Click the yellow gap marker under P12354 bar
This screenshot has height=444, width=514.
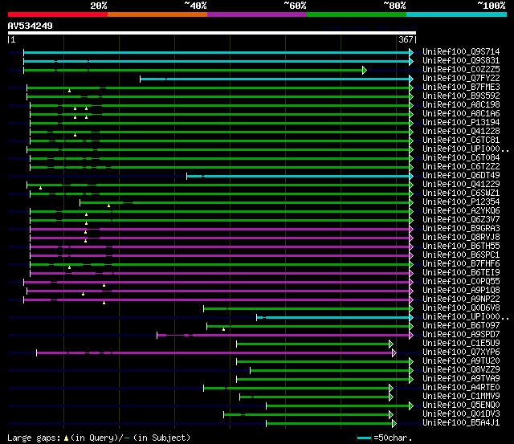tap(109, 206)
